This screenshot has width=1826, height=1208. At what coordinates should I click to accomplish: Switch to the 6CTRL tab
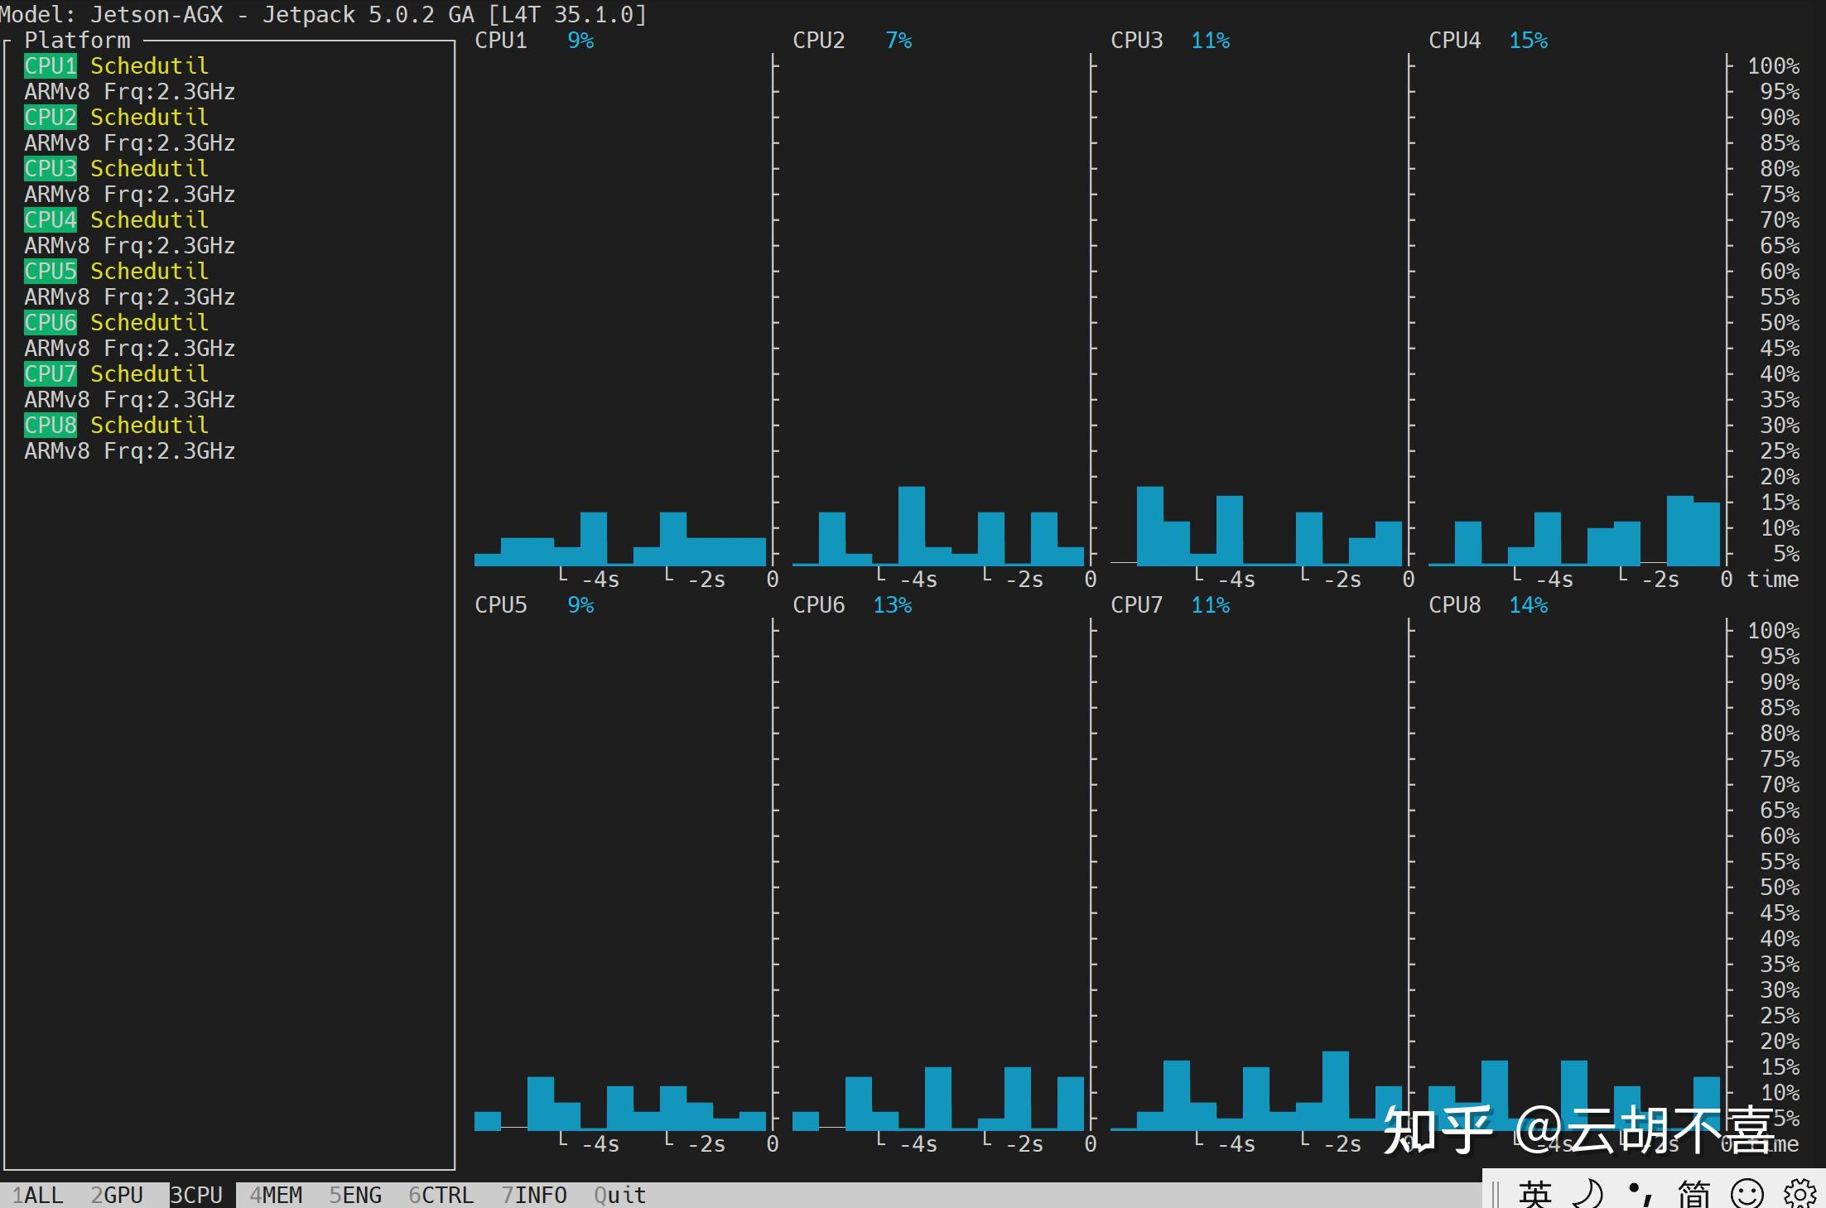(441, 1195)
